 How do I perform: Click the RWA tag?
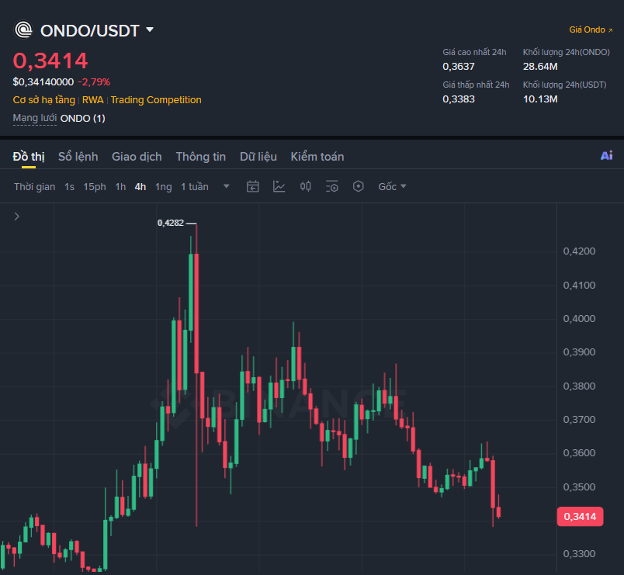[x=92, y=100]
